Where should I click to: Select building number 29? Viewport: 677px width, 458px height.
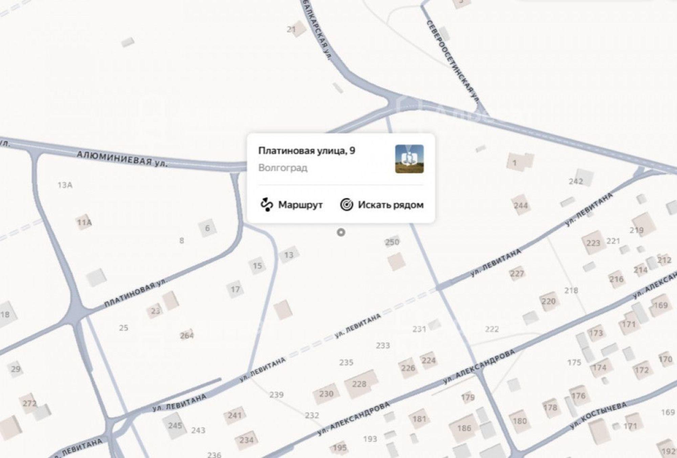(16, 369)
